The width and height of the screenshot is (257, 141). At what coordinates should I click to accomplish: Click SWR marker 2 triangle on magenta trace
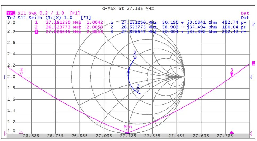(21, 74)
